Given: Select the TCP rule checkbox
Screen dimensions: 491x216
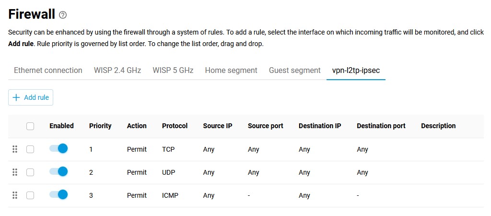Looking at the screenshot, I should (30, 149).
